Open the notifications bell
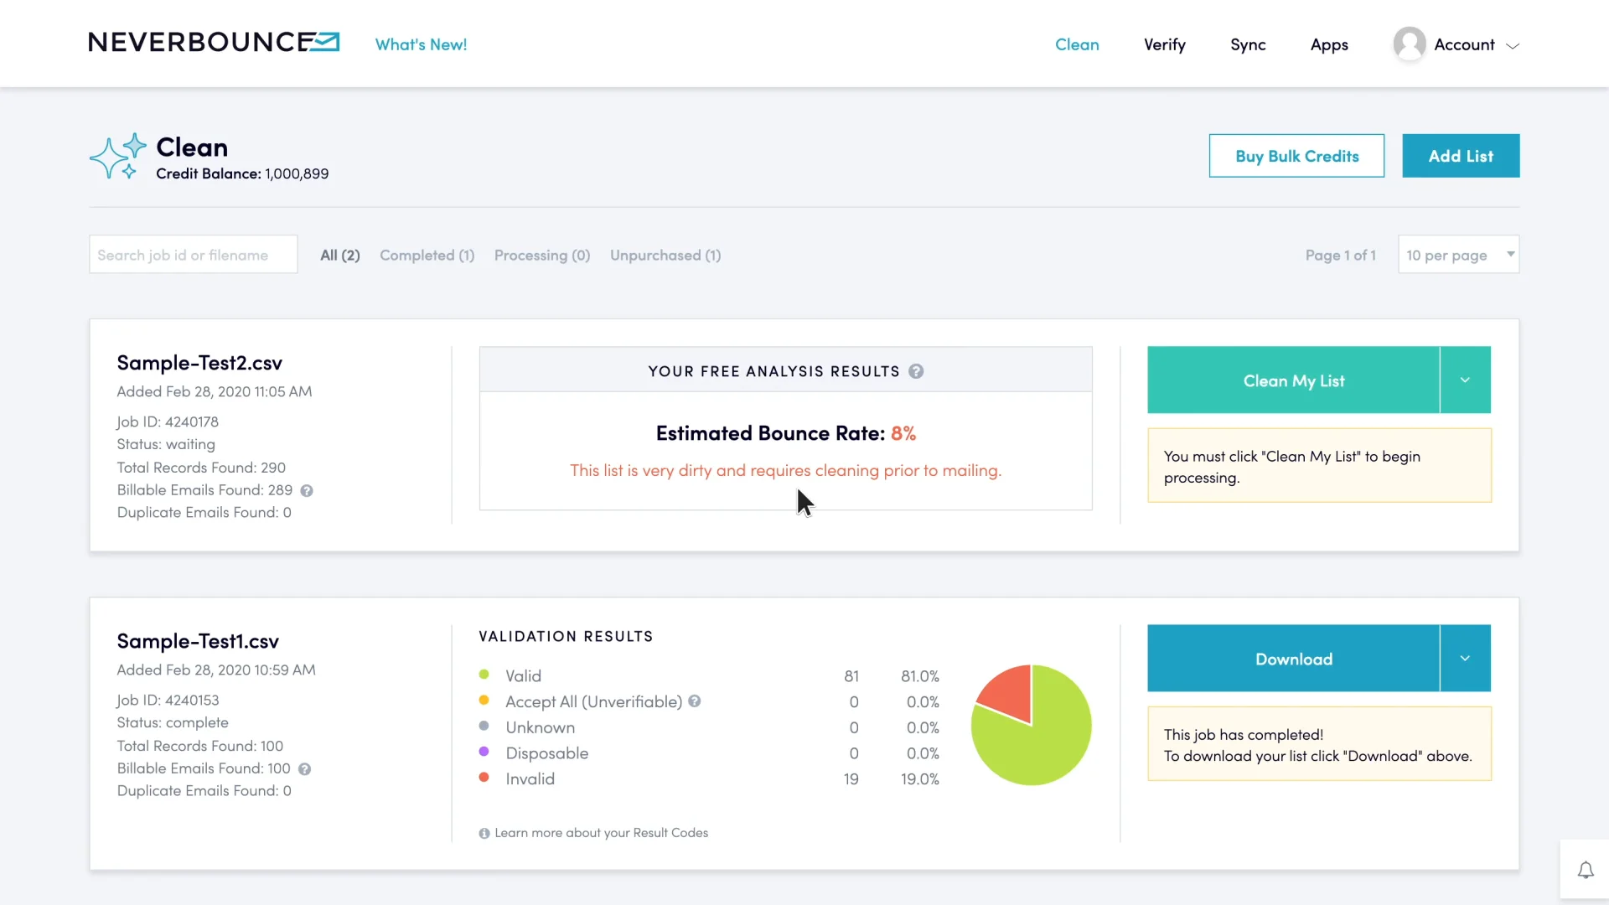 point(1586,871)
